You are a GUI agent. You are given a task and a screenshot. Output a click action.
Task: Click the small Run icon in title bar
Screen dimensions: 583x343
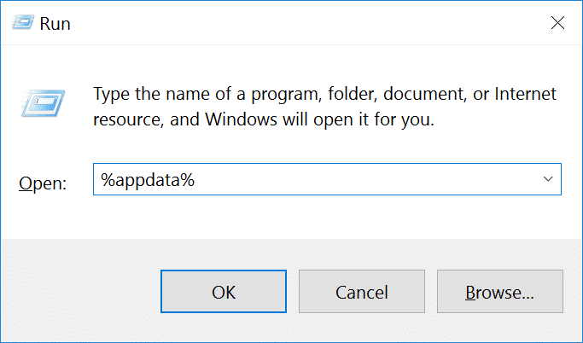tap(22, 24)
